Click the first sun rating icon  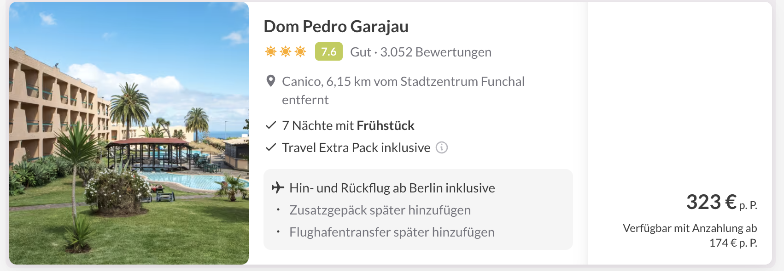click(x=271, y=51)
